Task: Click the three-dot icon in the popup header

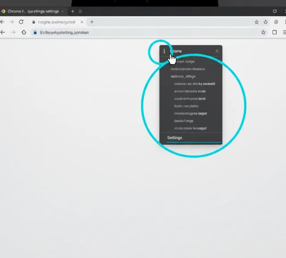Action: tap(164, 51)
